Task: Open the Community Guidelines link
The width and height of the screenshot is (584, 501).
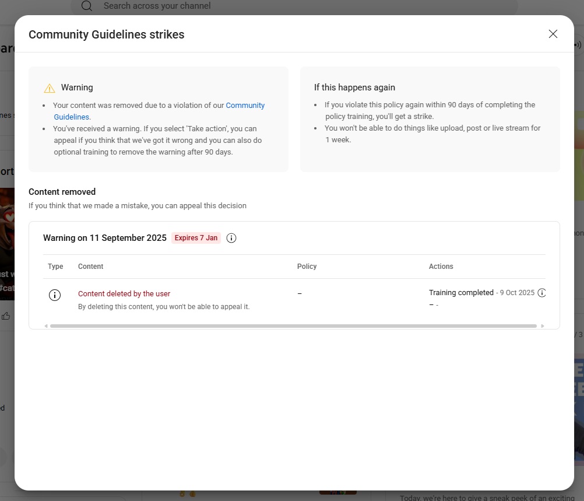Action: 245,106
